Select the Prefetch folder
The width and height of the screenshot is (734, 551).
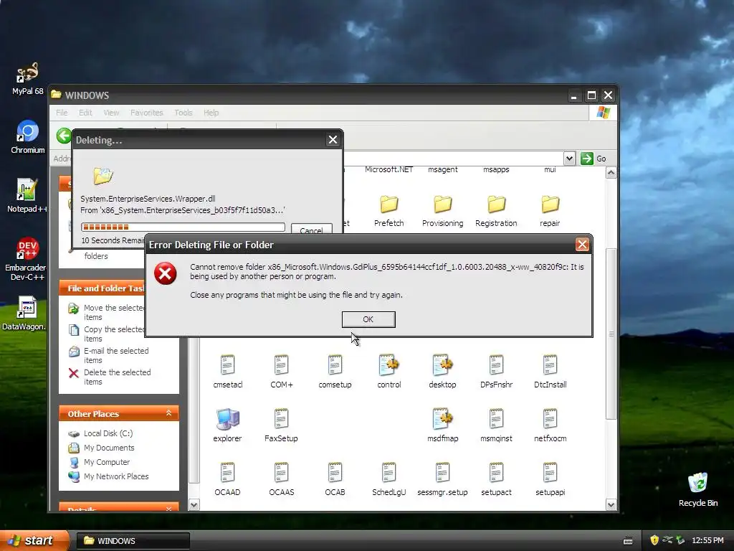[389, 211]
